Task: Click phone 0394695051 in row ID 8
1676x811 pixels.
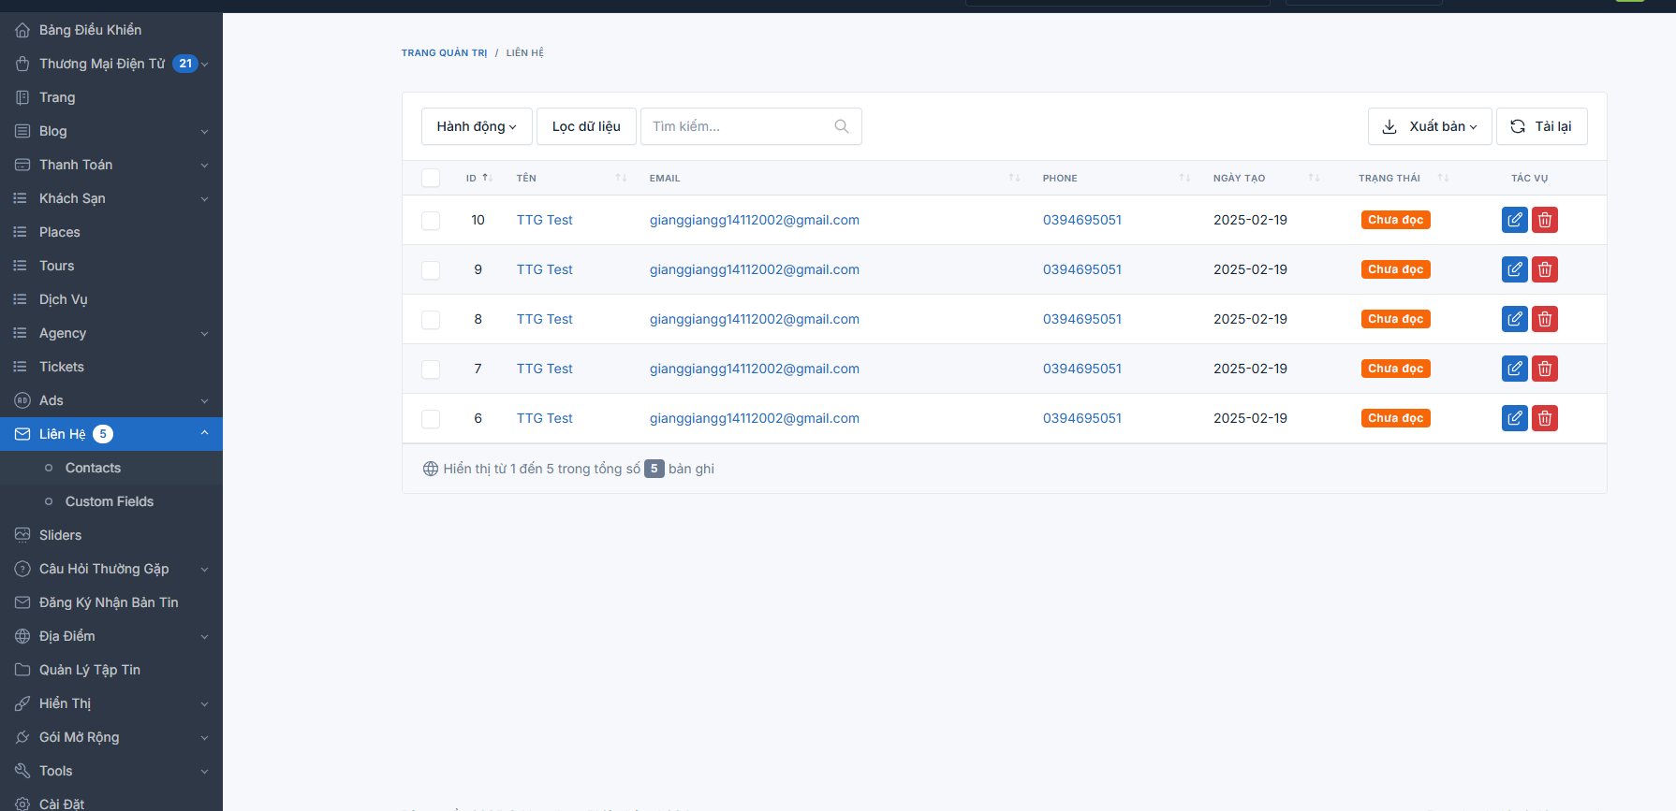Action: [1082, 319]
